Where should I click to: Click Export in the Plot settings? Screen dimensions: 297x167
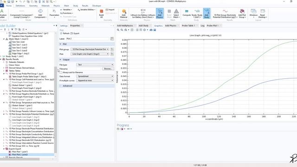[x=75, y=33]
